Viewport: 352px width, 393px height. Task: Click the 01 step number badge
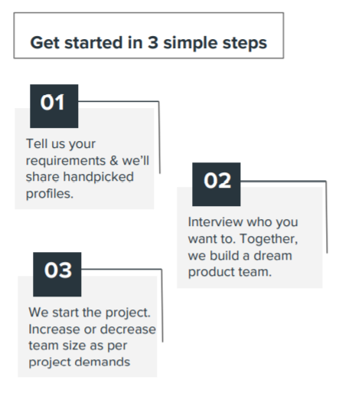click(x=54, y=106)
